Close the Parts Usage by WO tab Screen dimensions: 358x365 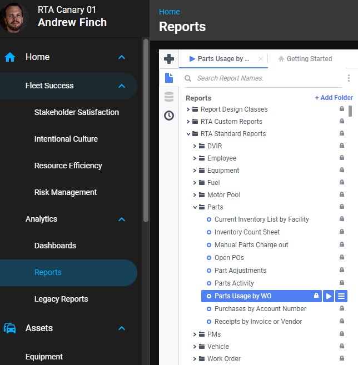click(x=261, y=59)
